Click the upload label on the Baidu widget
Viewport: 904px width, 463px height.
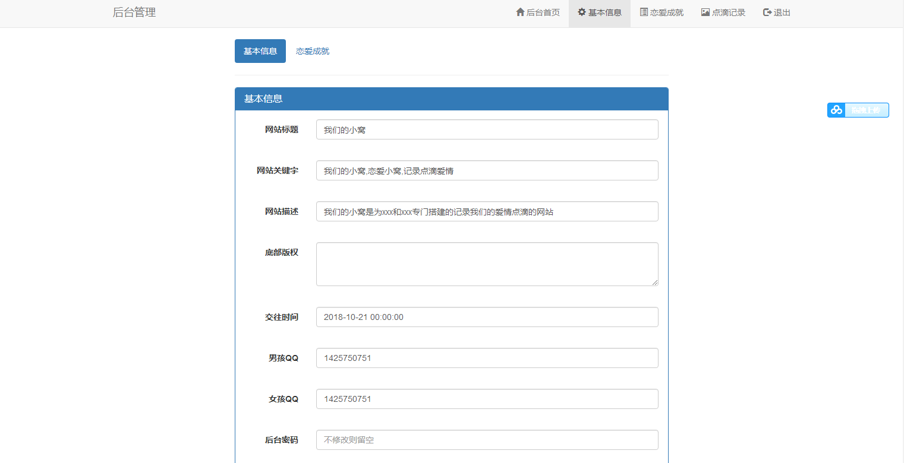click(x=866, y=110)
